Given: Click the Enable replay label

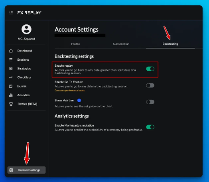Looking at the screenshot, I should coord(64,65).
